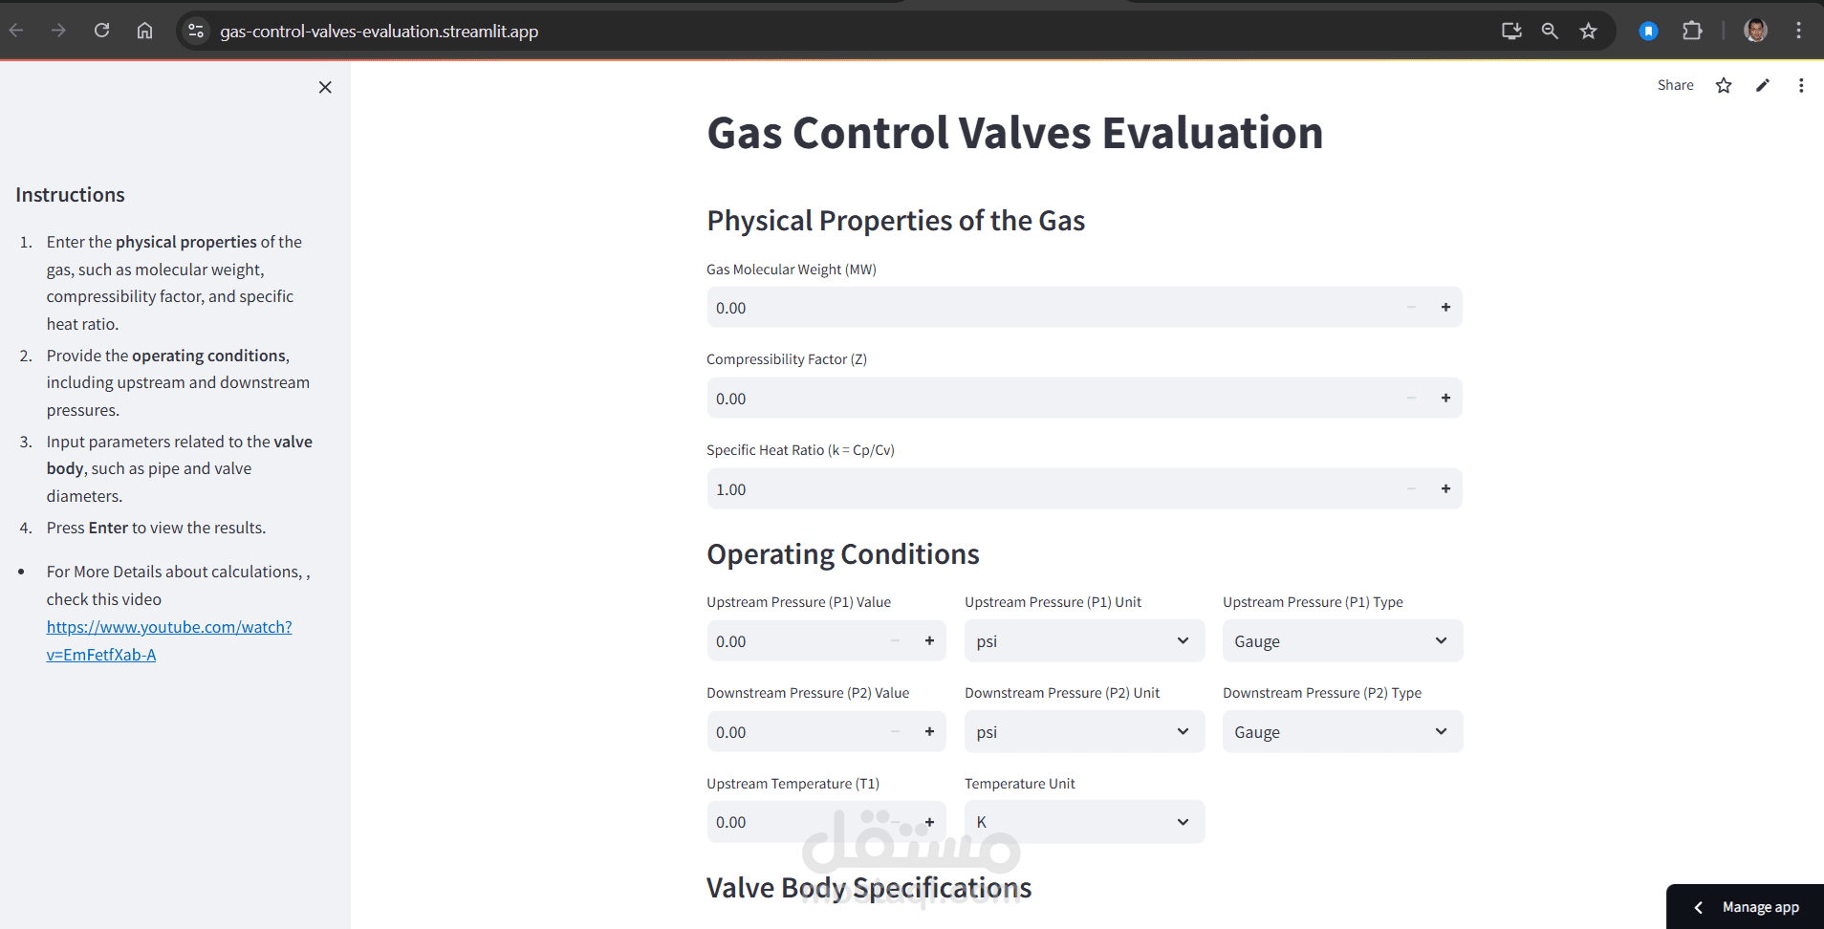1824x929 pixels.
Task: Click the browser zoom magnifier icon
Action: tap(1550, 31)
